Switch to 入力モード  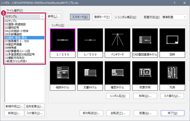[x=80, y=17]
